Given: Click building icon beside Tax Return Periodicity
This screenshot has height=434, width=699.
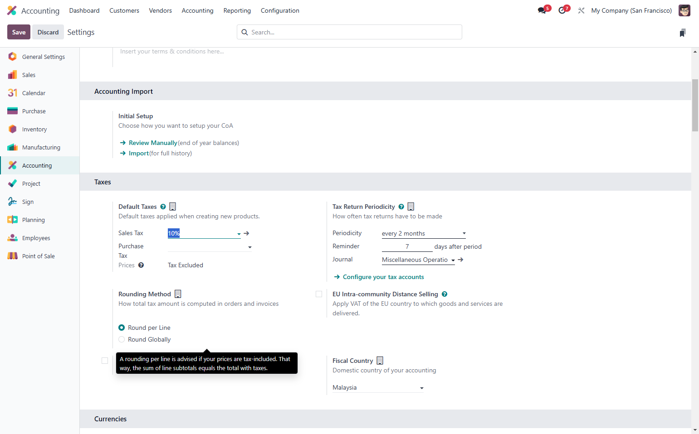Looking at the screenshot, I should (411, 207).
